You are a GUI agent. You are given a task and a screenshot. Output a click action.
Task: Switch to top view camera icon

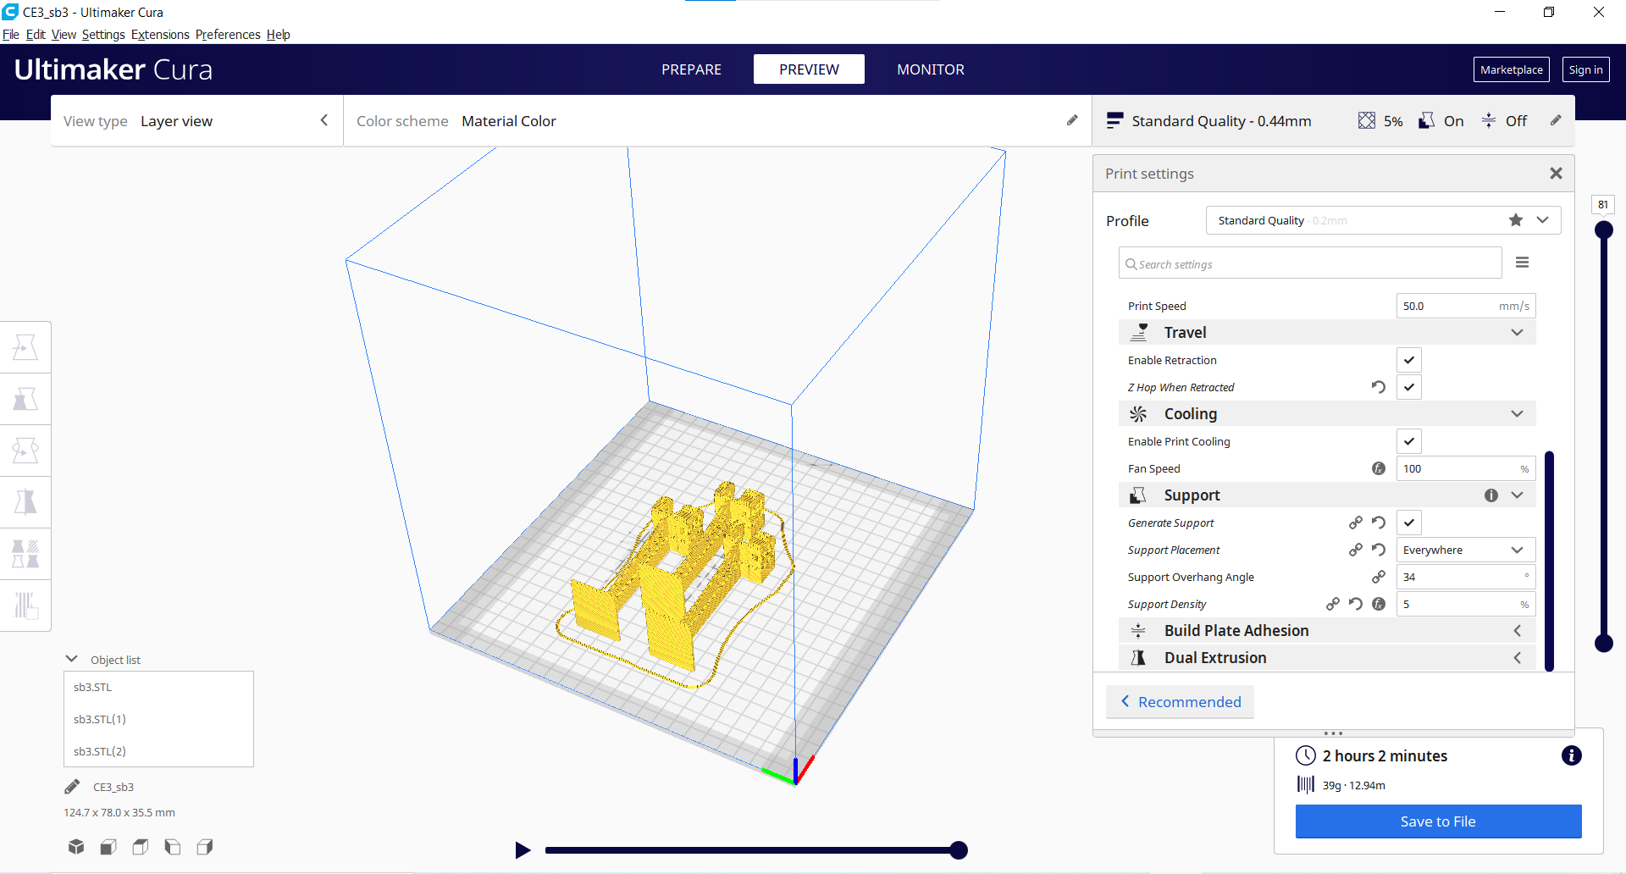coord(141,847)
